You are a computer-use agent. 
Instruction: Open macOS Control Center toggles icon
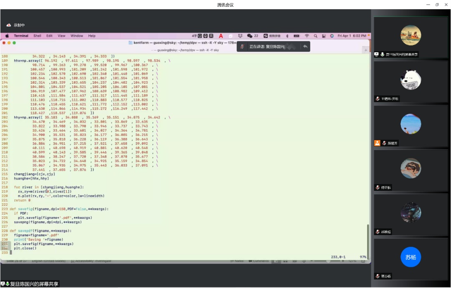coord(324,36)
